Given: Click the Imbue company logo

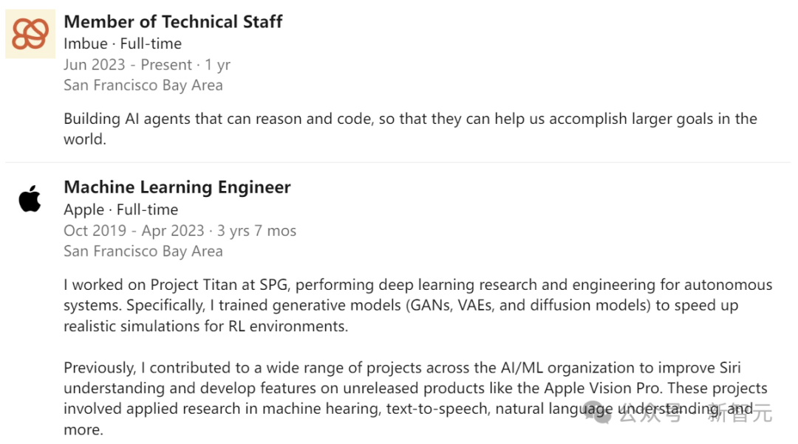Looking at the screenshot, I should 30,34.
